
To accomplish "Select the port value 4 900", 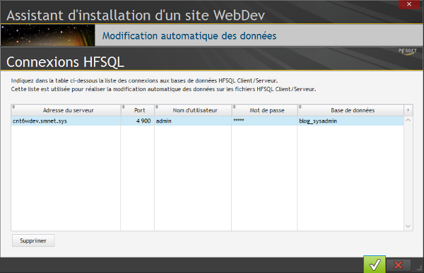I will click(138, 121).
